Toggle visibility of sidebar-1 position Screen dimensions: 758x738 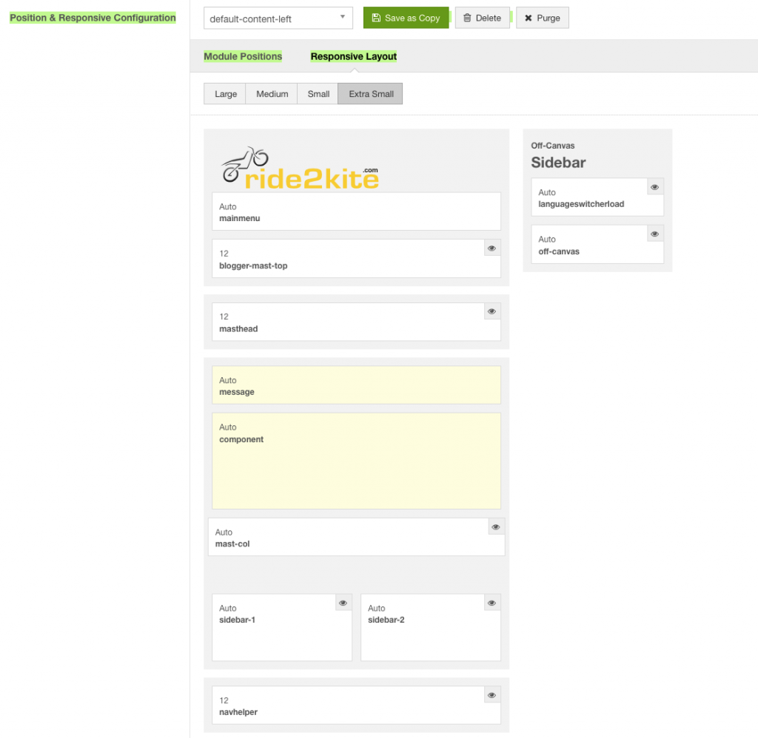[343, 603]
